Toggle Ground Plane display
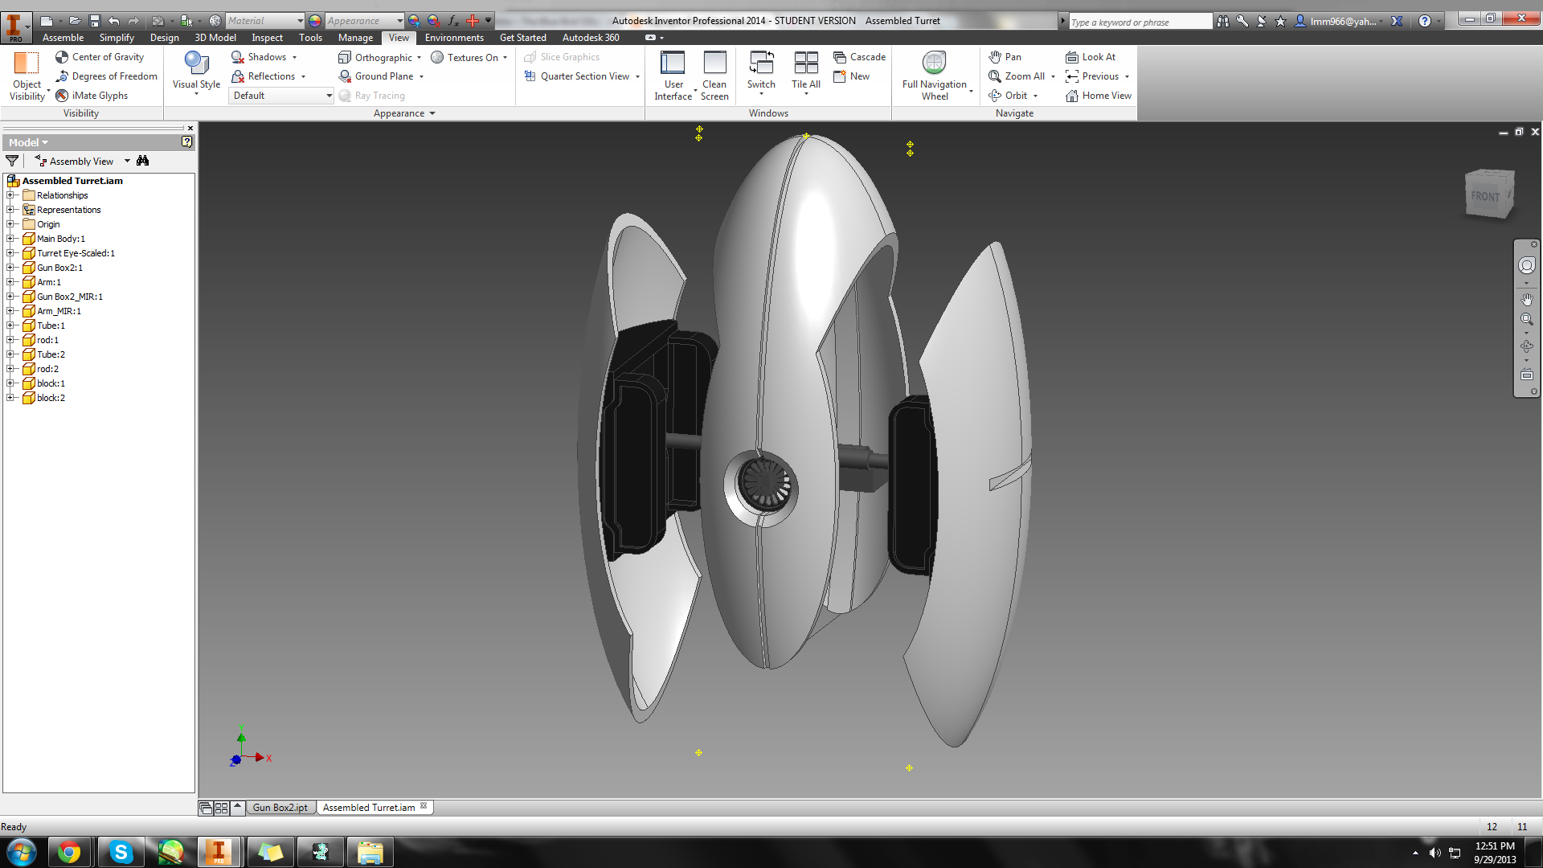 (x=376, y=76)
